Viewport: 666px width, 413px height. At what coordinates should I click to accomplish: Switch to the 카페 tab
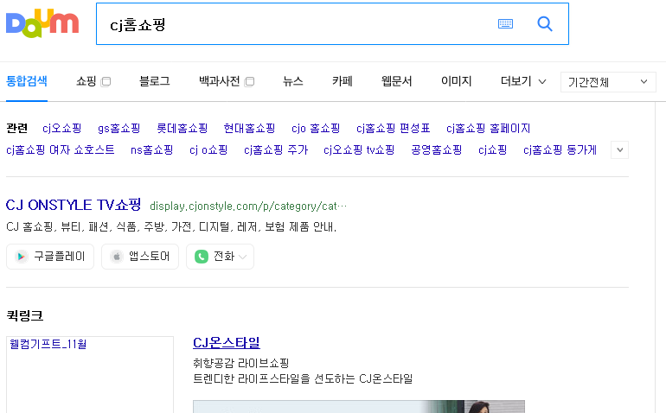coord(343,81)
